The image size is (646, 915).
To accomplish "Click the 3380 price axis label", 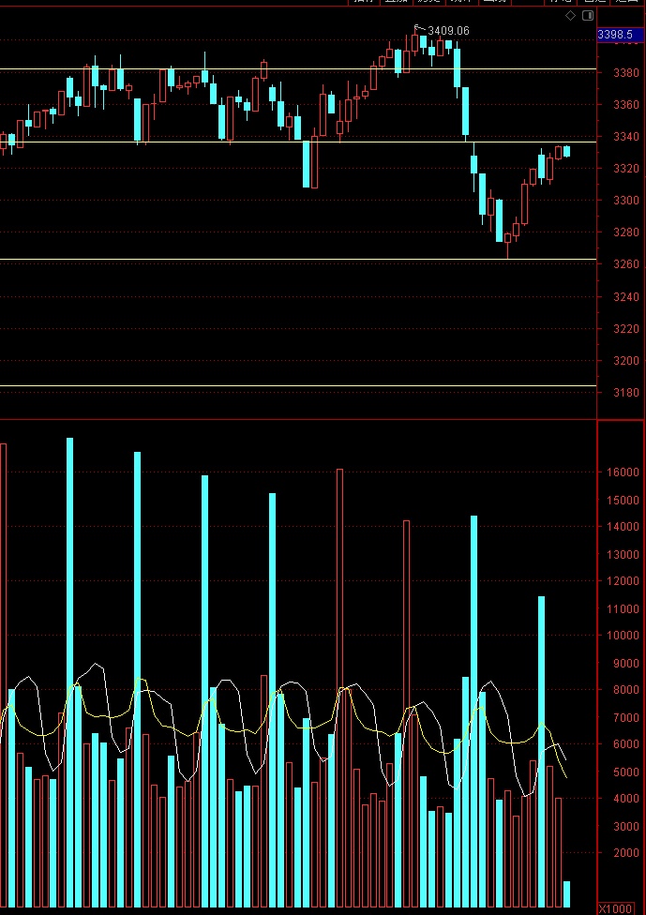I will (x=626, y=73).
